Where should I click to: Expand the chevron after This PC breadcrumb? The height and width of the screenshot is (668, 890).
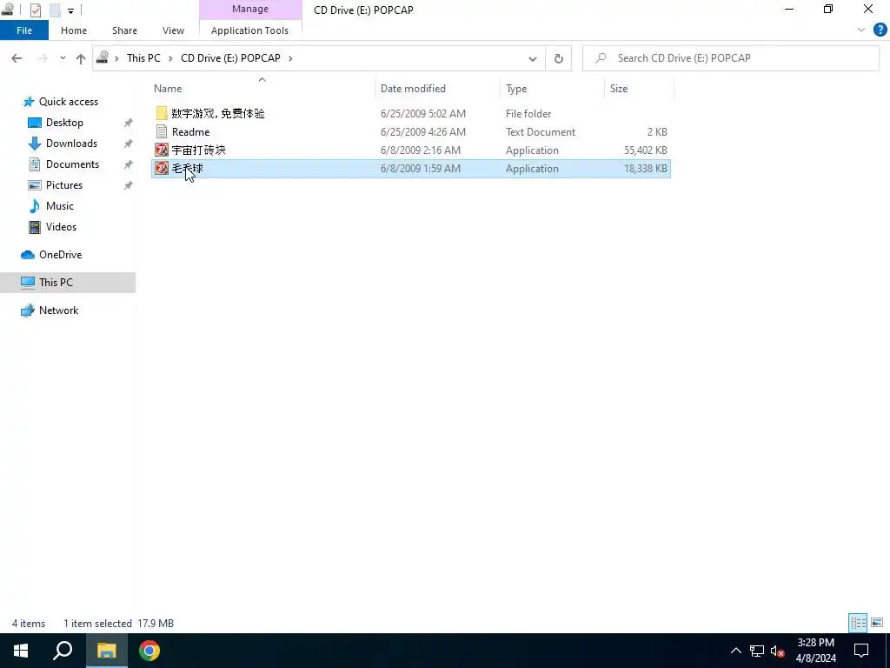(170, 58)
